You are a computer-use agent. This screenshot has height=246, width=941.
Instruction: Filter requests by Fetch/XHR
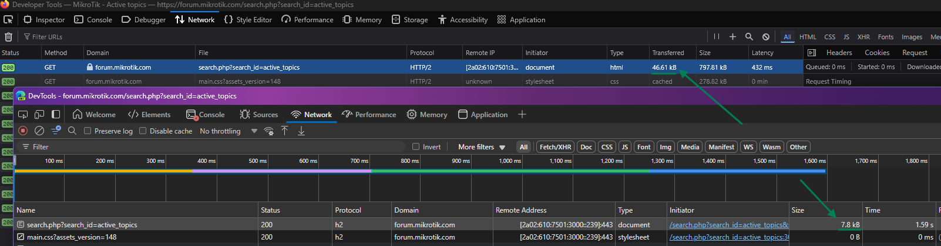coord(555,147)
